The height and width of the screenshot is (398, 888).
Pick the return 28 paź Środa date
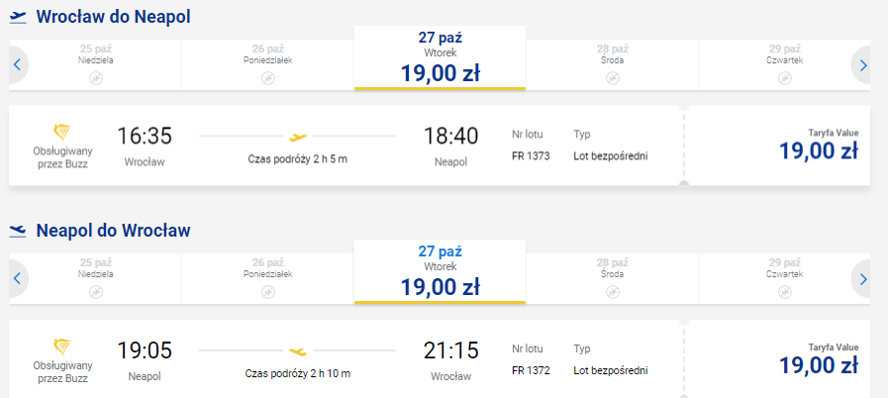[612, 278]
